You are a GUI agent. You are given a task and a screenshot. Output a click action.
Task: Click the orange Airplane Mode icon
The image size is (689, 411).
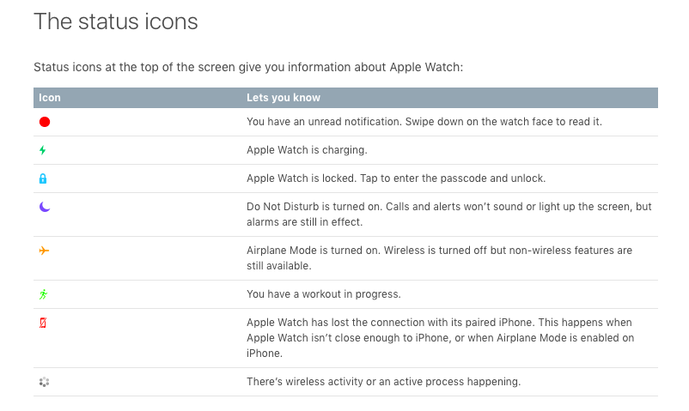(x=44, y=251)
